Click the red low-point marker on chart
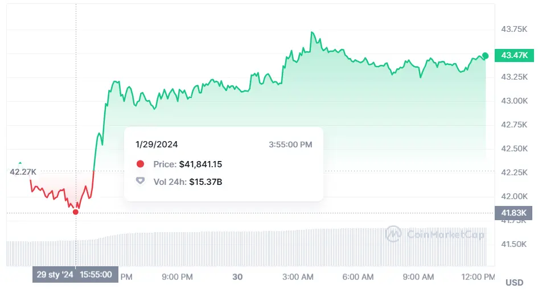 click(76, 212)
